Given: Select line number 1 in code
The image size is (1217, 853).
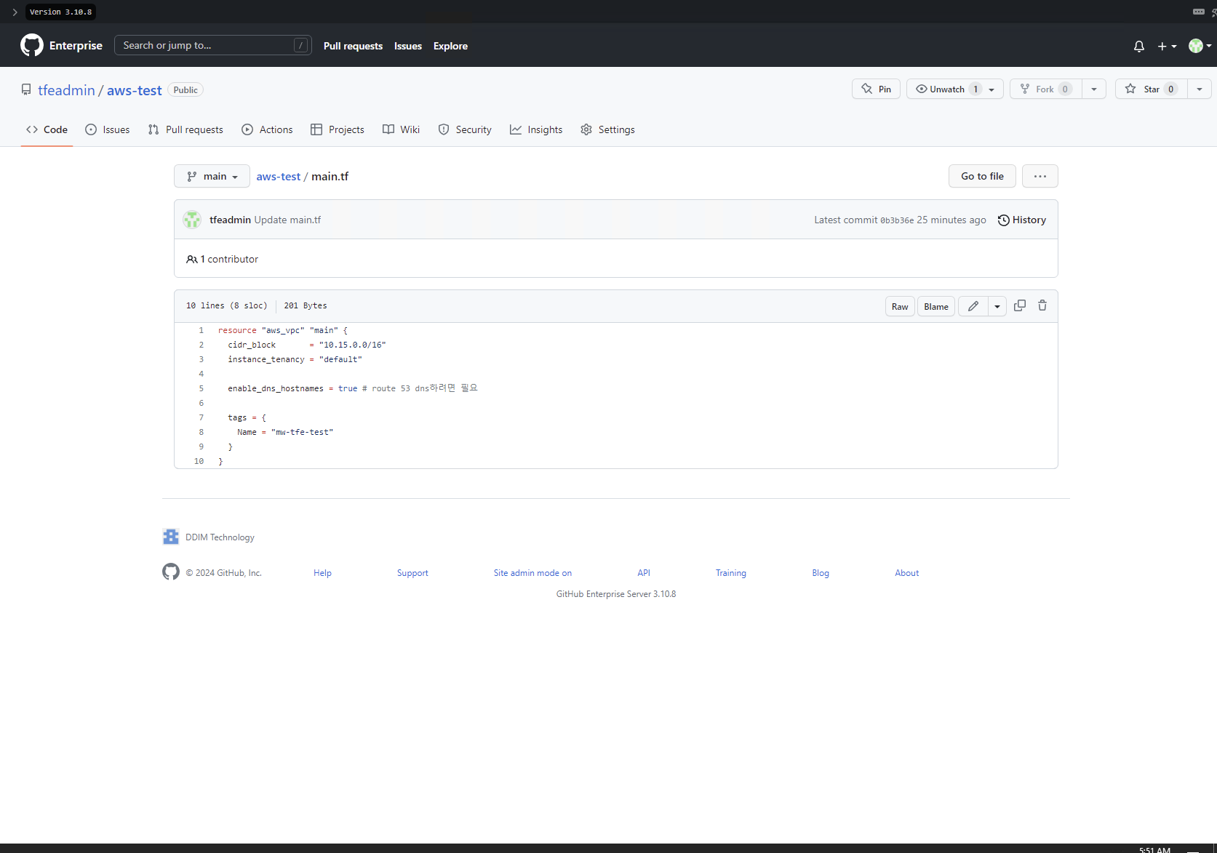Looking at the screenshot, I should click(x=201, y=330).
